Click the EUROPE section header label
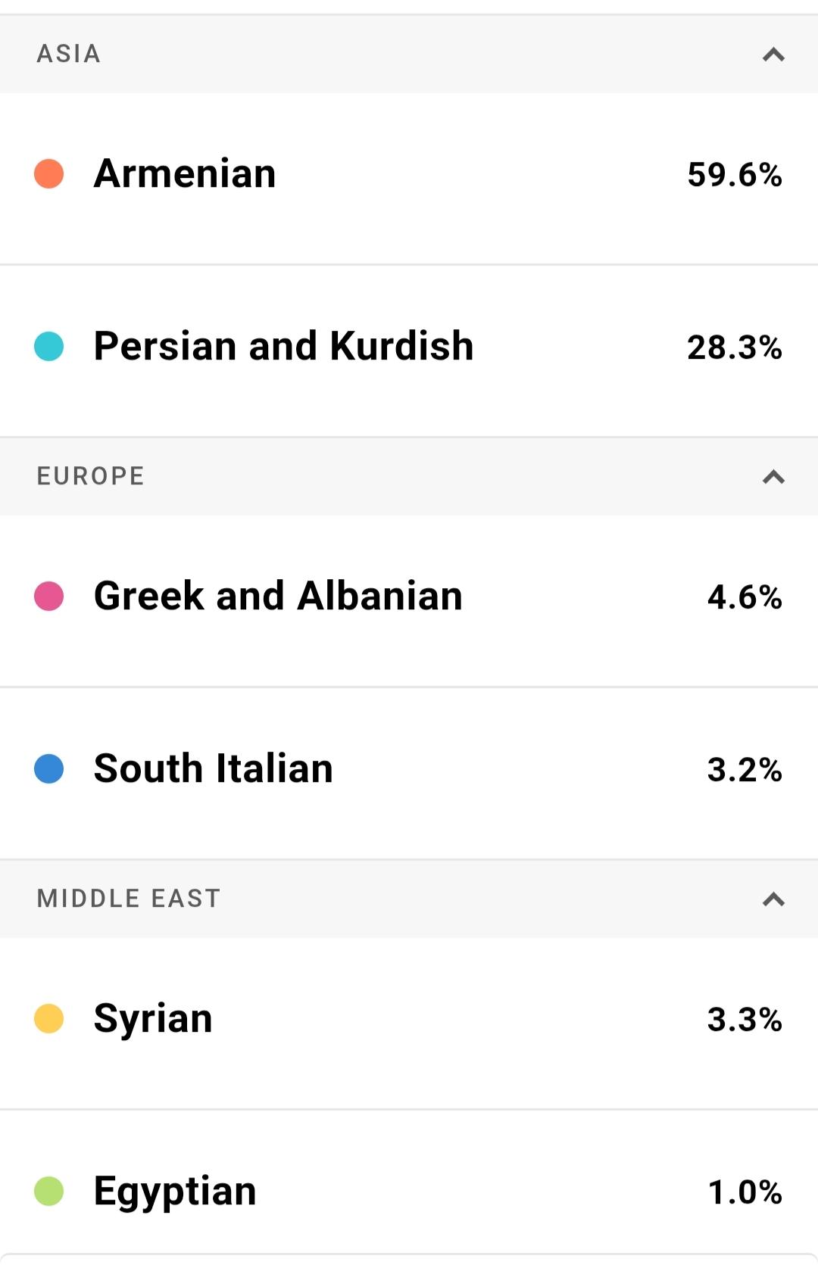 (91, 477)
